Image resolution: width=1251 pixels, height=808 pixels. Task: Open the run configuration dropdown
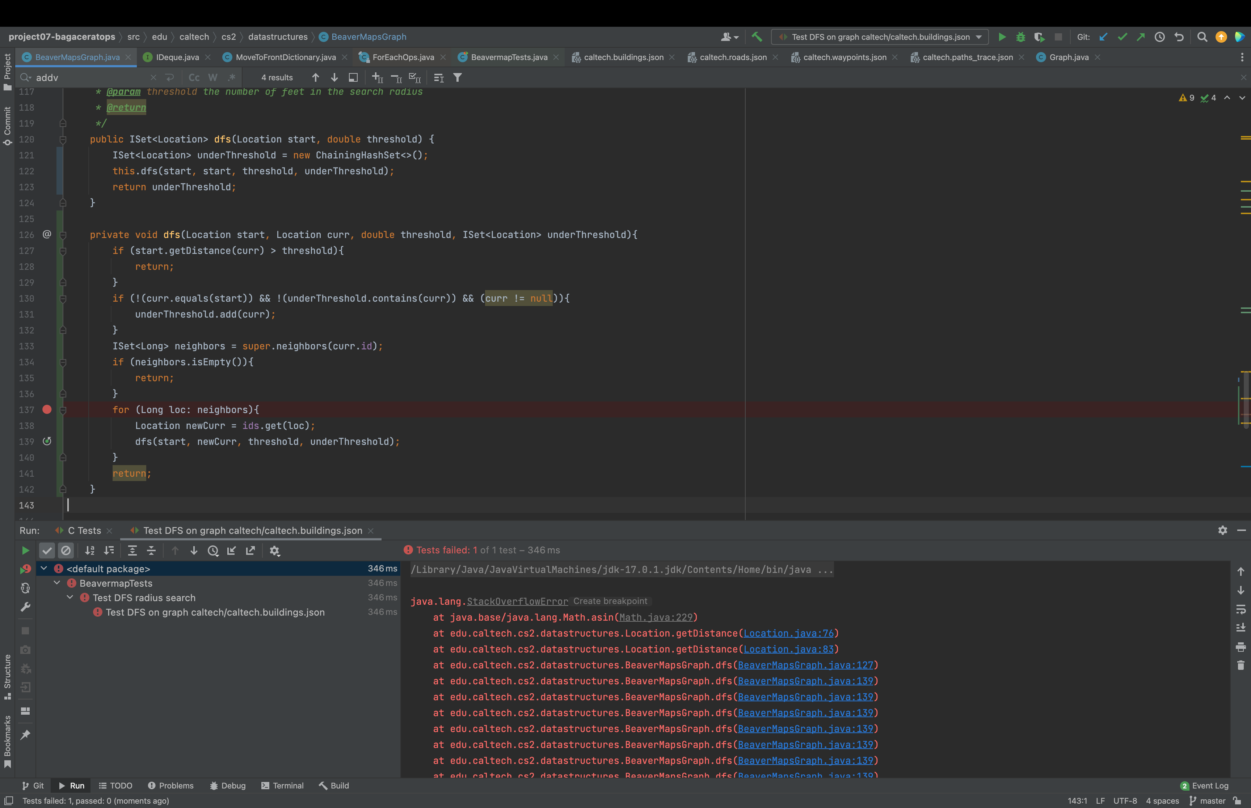[x=978, y=37]
